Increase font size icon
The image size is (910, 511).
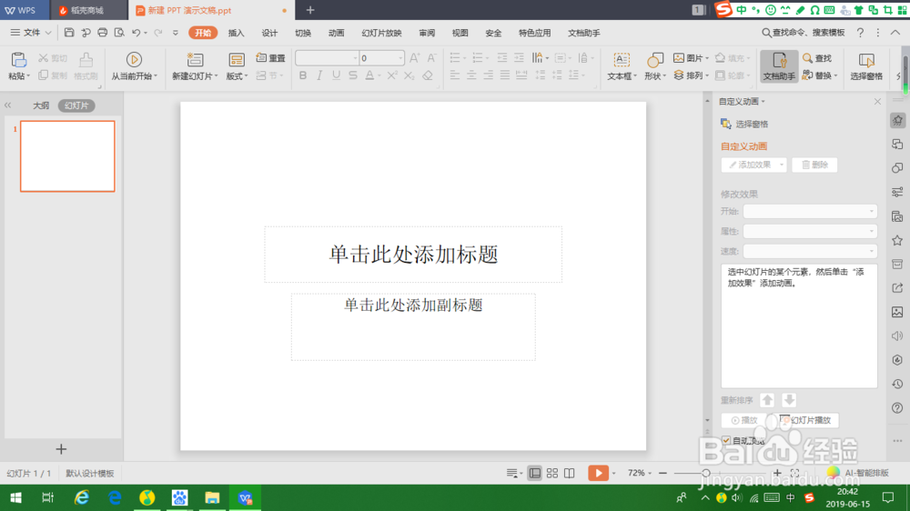(x=414, y=57)
